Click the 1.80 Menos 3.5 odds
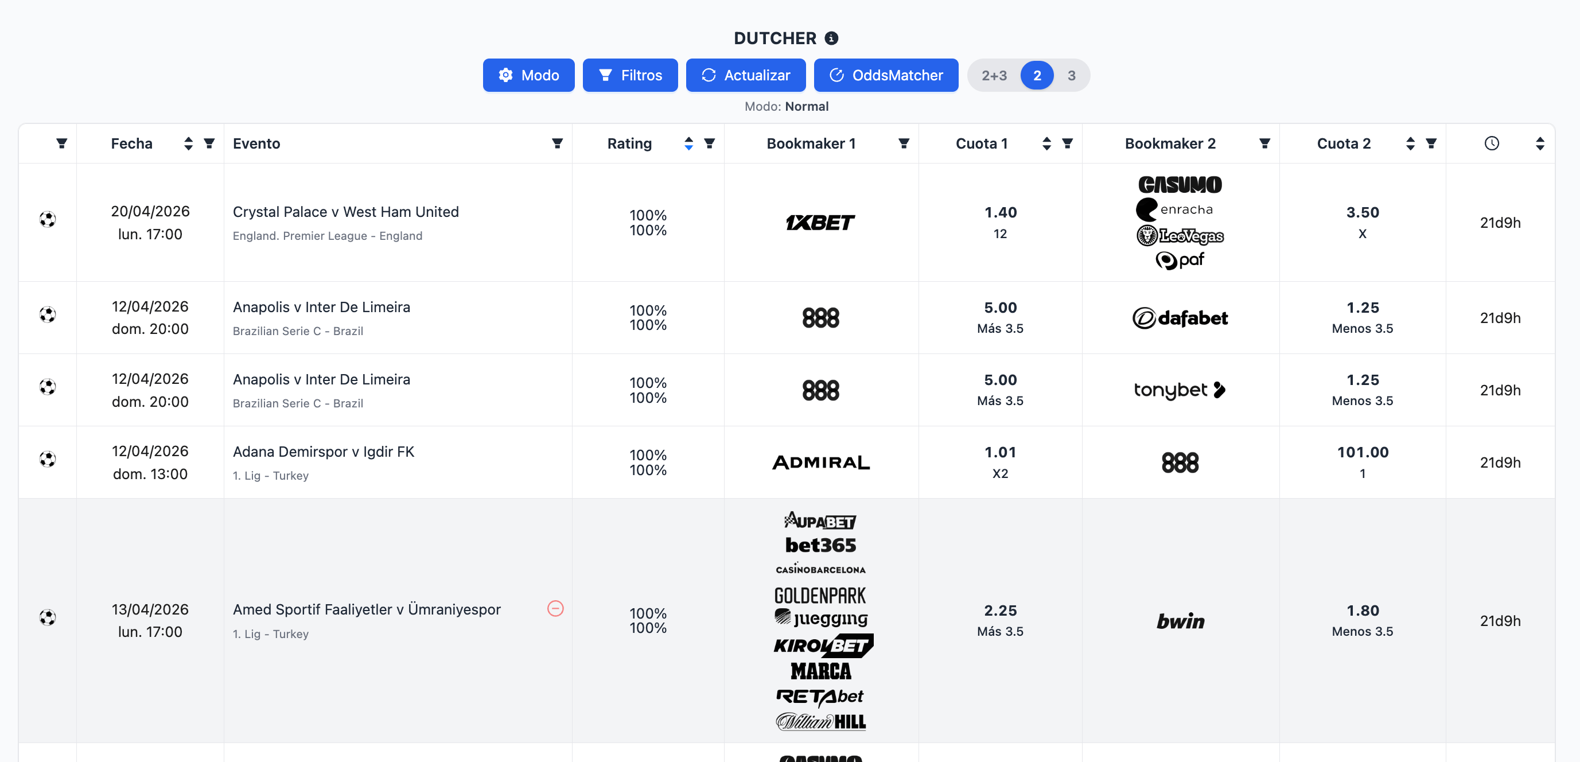The image size is (1580, 762). (1362, 611)
